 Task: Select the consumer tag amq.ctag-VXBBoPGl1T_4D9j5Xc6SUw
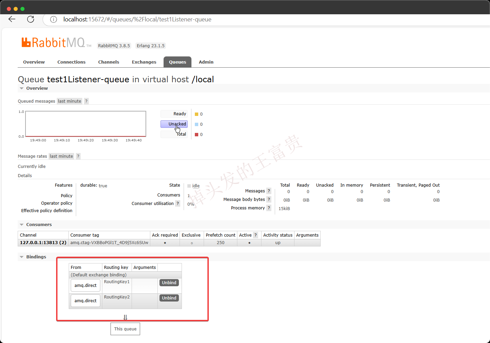point(109,242)
